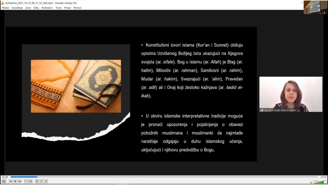
Task: Open extended settings and effects
Action: pyautogui.click(x=30, y=181)
